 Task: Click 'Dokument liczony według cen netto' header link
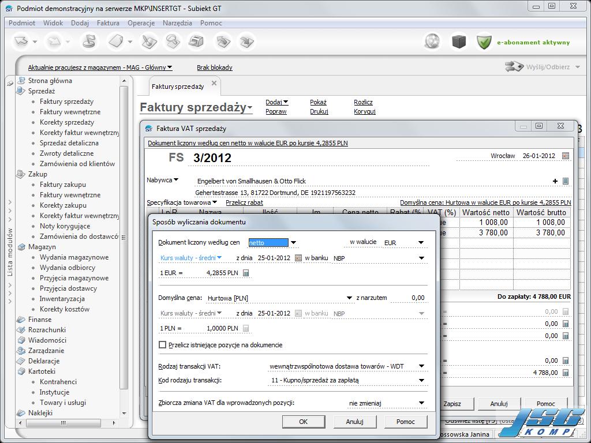(x=248, y=143)
